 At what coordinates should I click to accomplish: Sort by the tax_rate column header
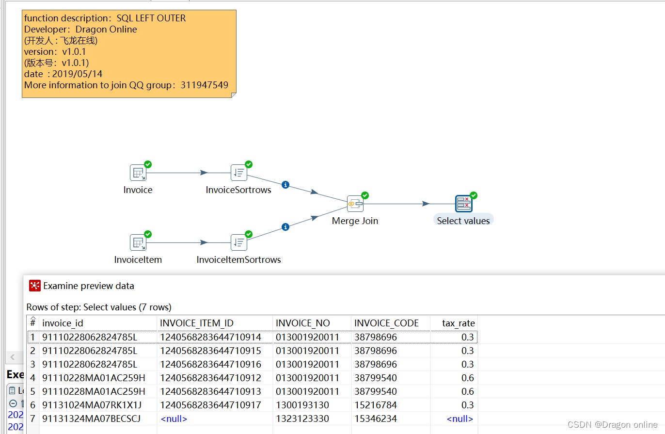pyautogui.click(x=454, y=323)
